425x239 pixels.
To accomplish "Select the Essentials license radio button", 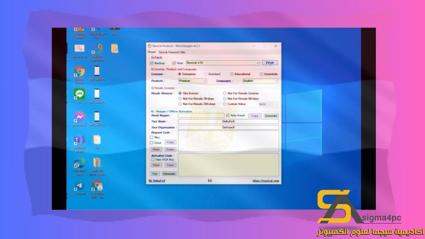I will point(261,74).
